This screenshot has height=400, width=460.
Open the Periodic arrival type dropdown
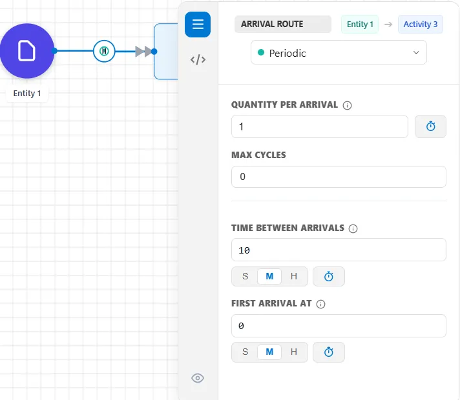(x=339, y=53)
